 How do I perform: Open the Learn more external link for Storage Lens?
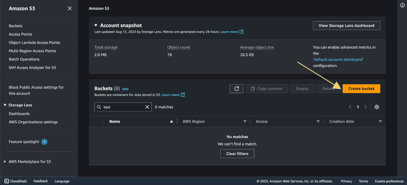tap(229, 32)
